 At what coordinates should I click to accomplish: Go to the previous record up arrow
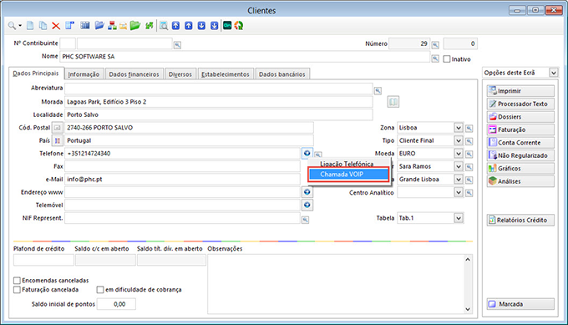[x=189, y=26]
